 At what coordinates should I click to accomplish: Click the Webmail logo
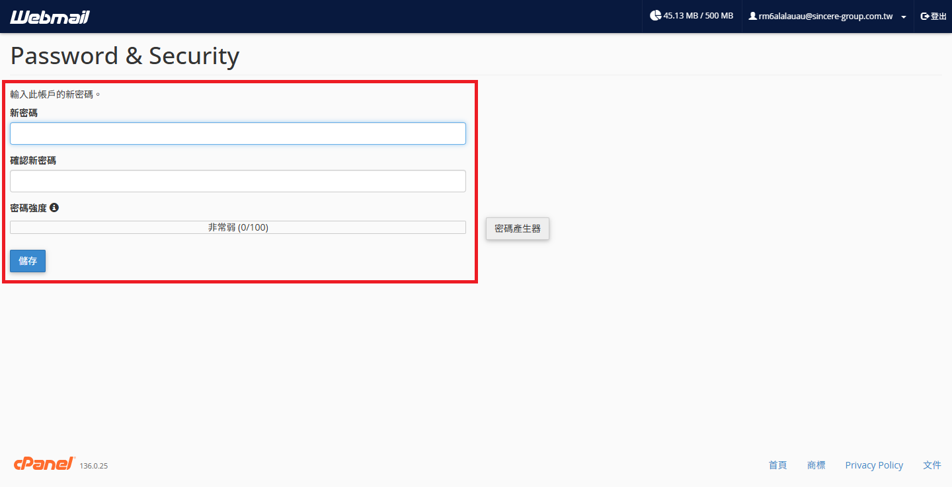click(50, 17)
